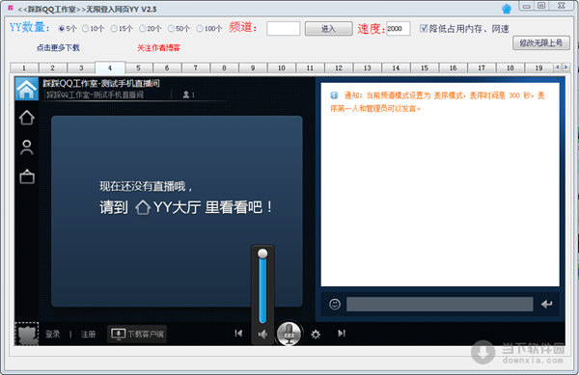Click the 下载客户端 button

[x=137, y=335]
